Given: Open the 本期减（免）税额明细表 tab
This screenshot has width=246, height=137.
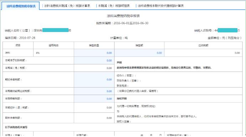Looking at the screenshot, I should coord(114,6).
